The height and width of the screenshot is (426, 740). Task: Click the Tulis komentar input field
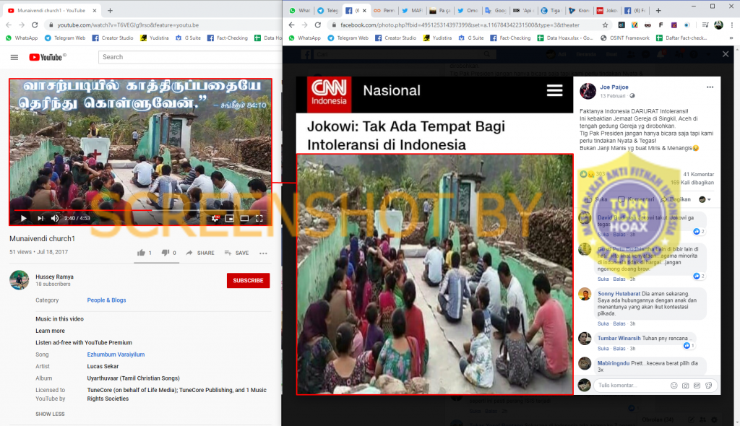click(x=631, y=385)
